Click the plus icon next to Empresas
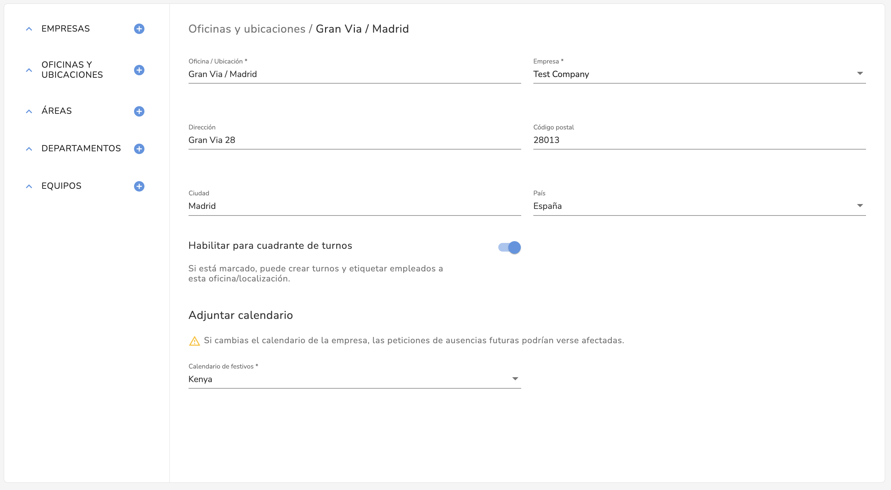This screenshot has height=490, width=891. coord(139,29)
